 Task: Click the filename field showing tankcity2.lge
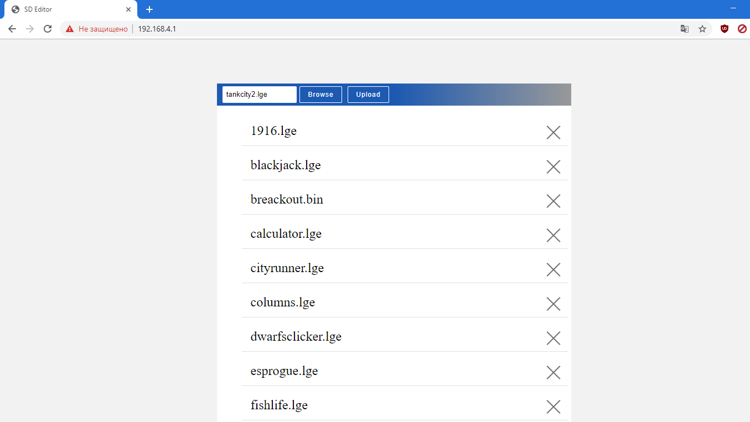[259, 95]
